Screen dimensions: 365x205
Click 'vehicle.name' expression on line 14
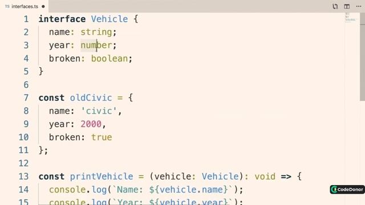click(x=191, y=190)
